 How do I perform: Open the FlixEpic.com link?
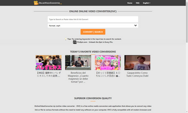coord(95,42)
